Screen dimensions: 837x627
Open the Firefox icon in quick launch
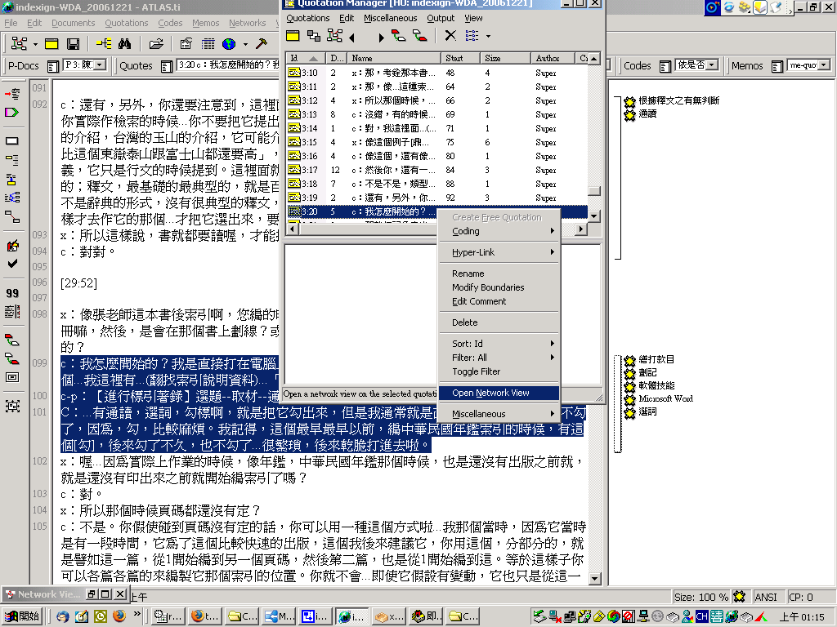click(x=119, y=616)
